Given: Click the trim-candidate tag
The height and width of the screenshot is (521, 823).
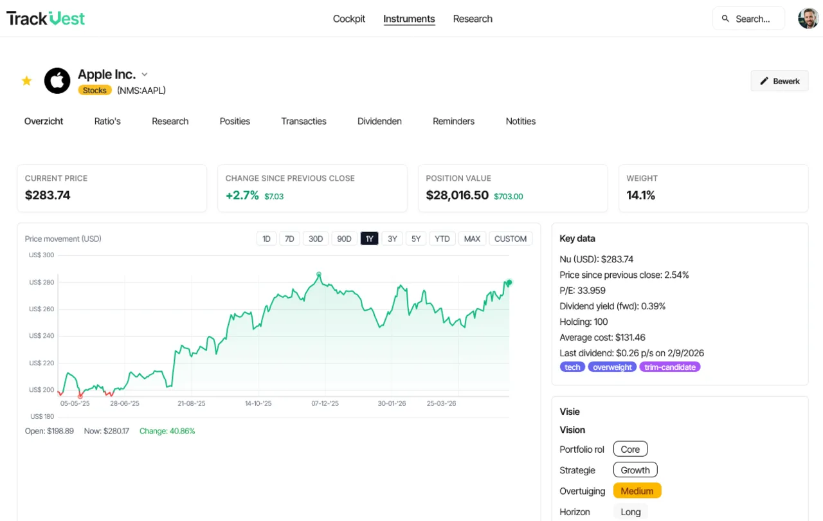Looking at the screenshot, I should tap(670, 367).
